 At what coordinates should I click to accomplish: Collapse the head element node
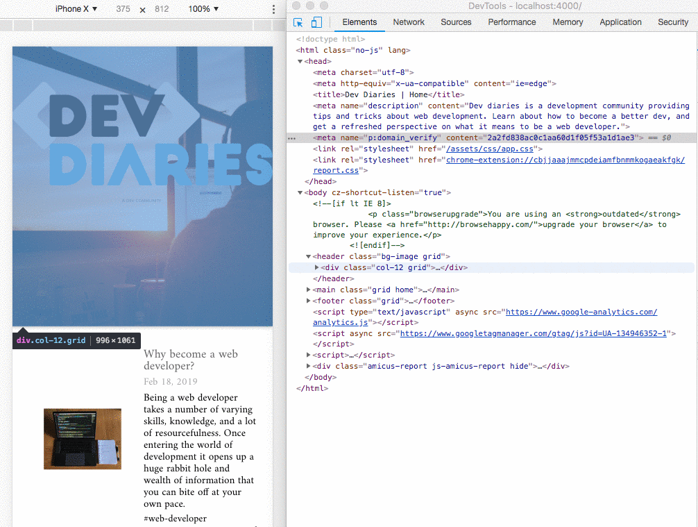[300, 62]
